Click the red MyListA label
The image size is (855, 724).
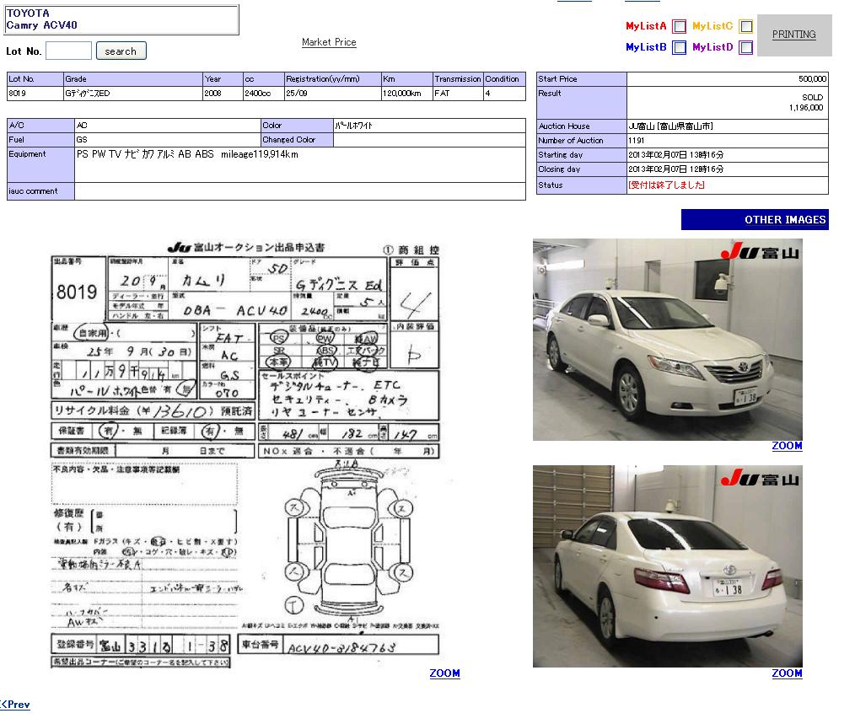646,26
